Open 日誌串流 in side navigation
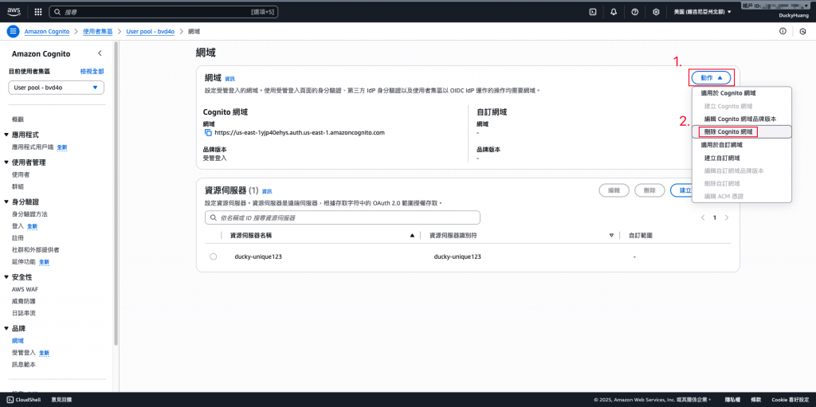The width and height of the screenshot is (816, 407). click(24, 313)
